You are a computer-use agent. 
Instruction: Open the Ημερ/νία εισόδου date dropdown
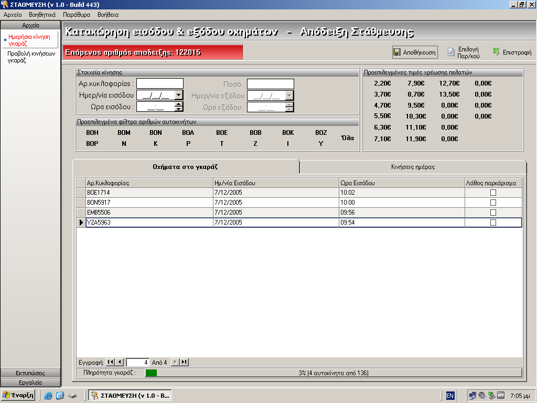(x=179, y=95)
